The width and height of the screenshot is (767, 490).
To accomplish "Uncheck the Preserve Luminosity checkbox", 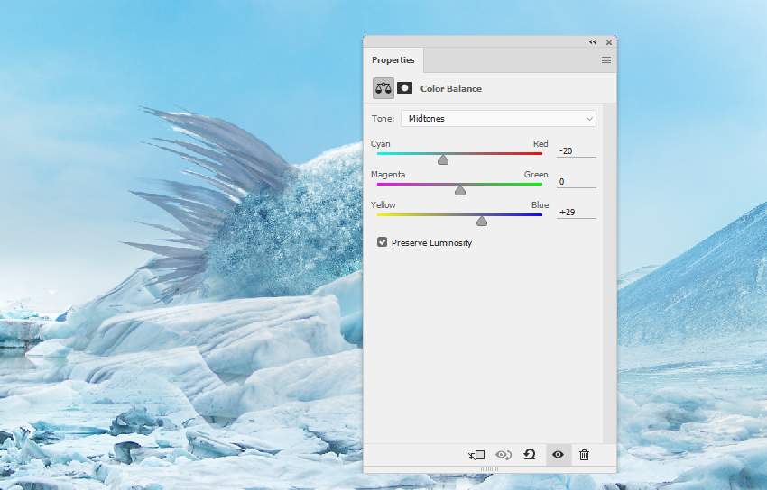I will [383, 242].
